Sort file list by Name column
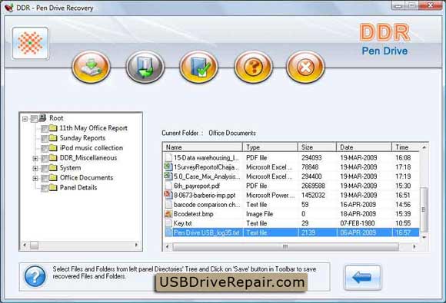The width and height of the screenshot is (446, 303). [203, 147]
